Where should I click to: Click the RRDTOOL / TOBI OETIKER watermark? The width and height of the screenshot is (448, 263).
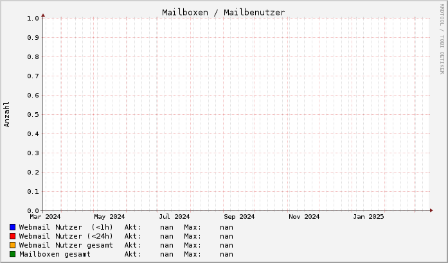(442, 38)
